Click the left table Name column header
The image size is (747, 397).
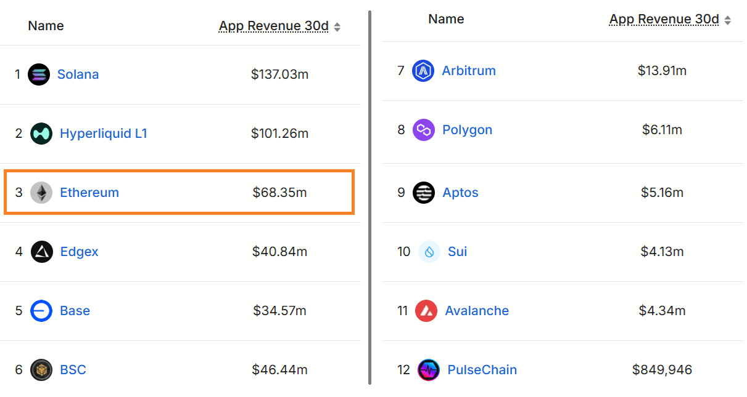coord(46,26)
